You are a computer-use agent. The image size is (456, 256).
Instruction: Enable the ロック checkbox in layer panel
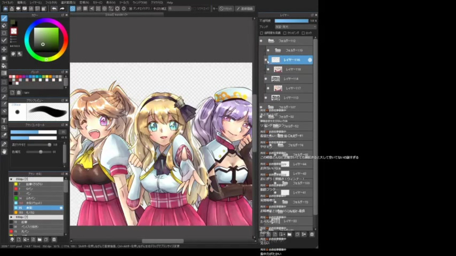[303, 33]
